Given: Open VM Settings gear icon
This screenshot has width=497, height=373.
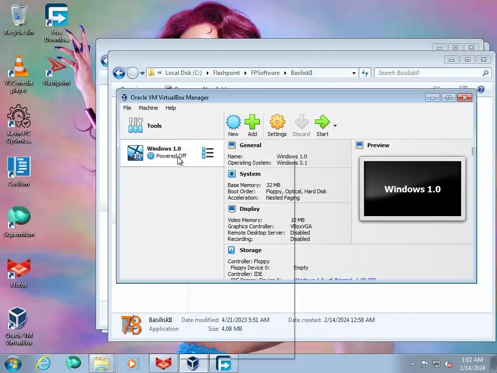Looking at the screenshot, I should pyautogui.click(x=277, y=125).
